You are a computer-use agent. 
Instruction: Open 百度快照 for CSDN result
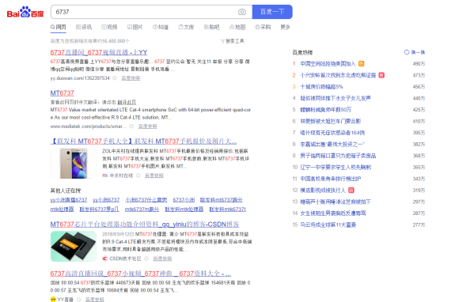tap(162, 259)
